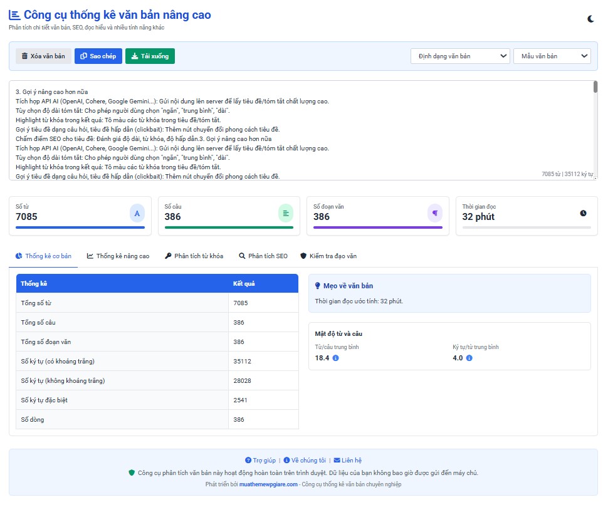
Task: Toggle dark mode moon icon
Action: [x=590, y=19]
